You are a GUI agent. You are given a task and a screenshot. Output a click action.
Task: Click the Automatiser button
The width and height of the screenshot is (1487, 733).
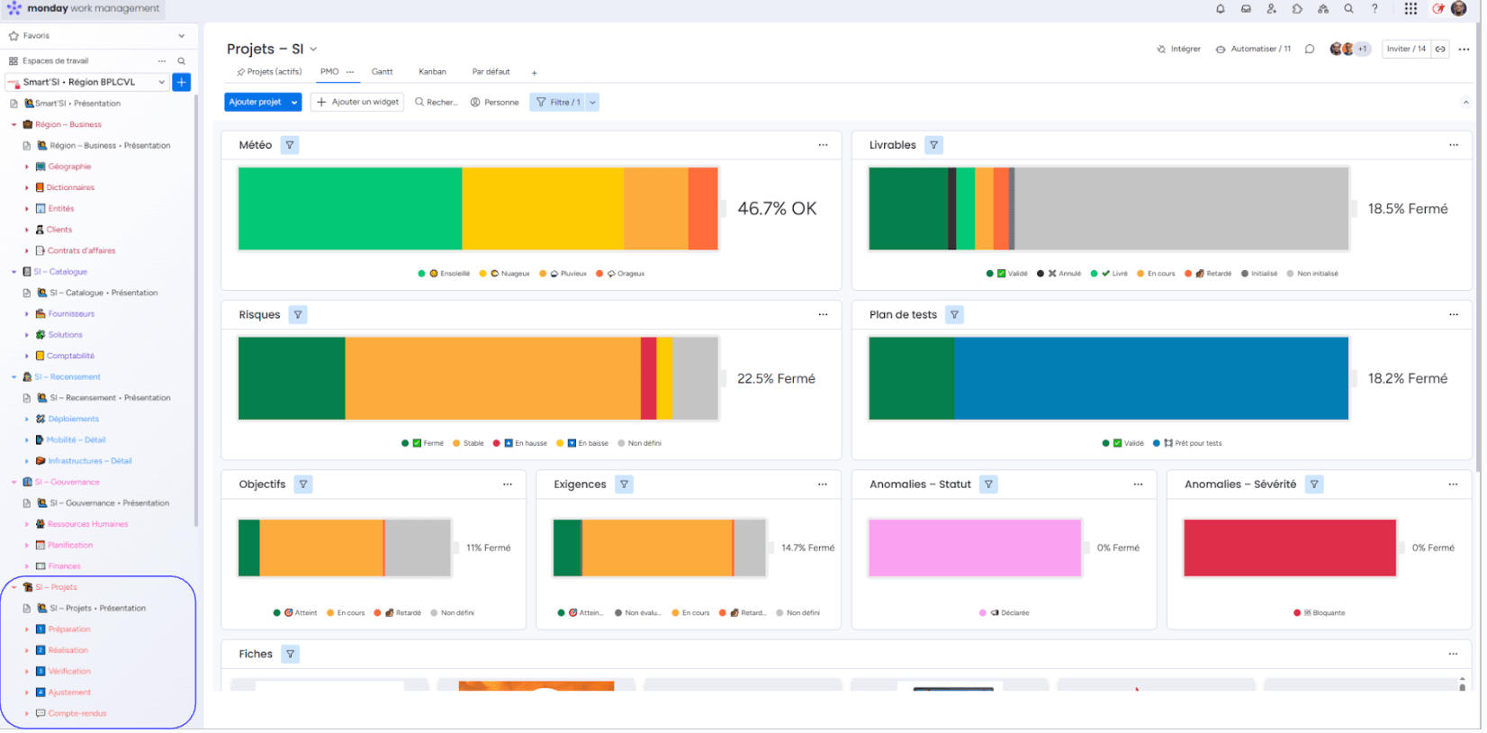[x=1253, y=50]
